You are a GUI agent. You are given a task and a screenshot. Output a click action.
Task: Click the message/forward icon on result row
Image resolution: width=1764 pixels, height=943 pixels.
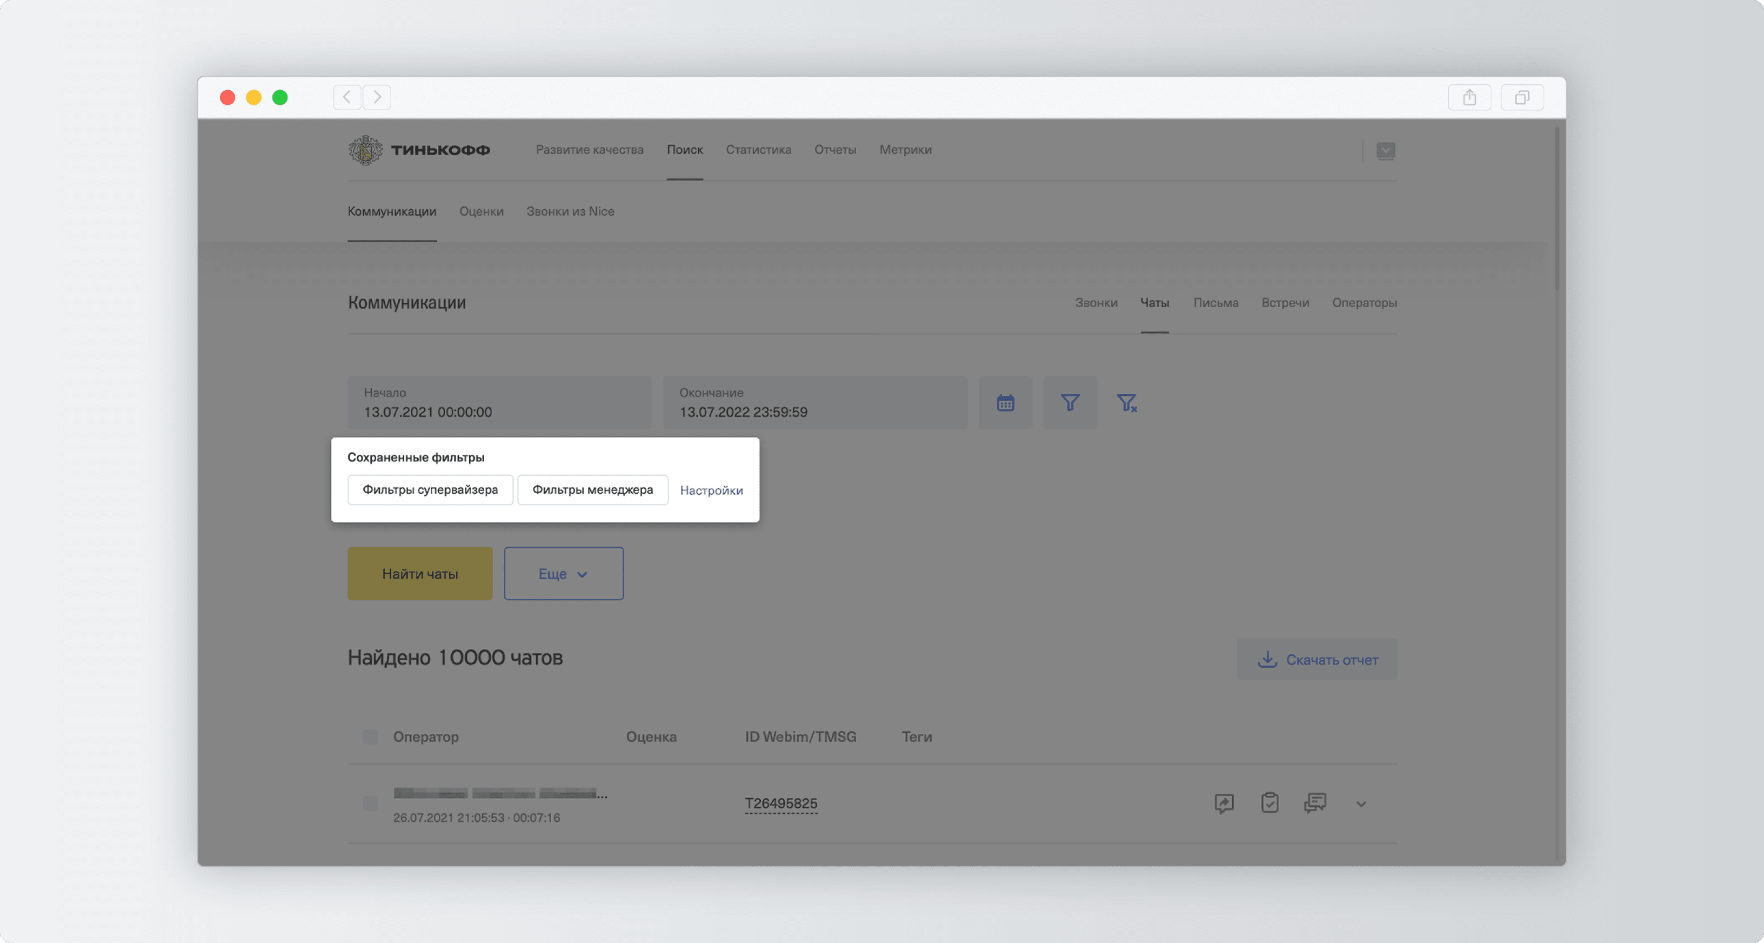point(1224,803)
